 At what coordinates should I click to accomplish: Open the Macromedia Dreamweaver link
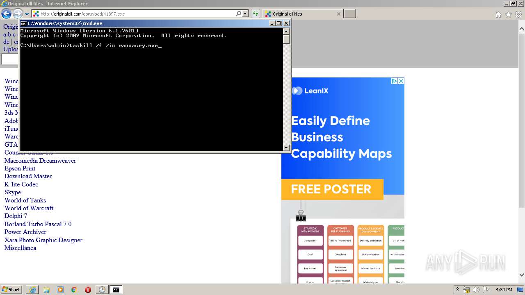pyautogui.click(x=40, y=161)
